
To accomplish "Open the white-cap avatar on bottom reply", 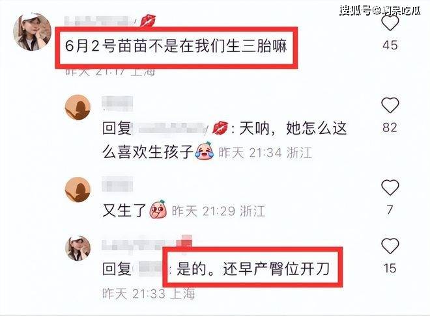I will (x=78, y=248).
